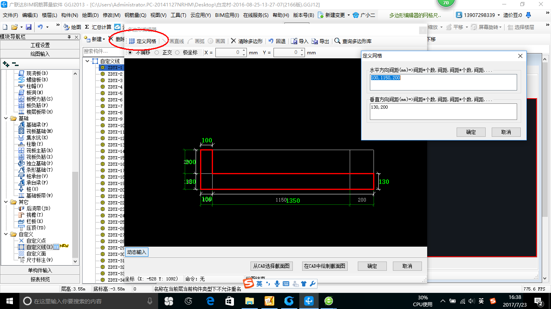Open the folder icon to open a project
Image resolution: width=551 pixels, height=309 pixels.
pos(15,27)
